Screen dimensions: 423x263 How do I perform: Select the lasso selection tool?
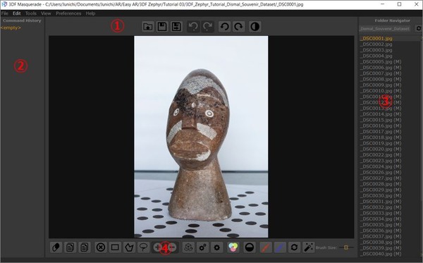(143, 247)
